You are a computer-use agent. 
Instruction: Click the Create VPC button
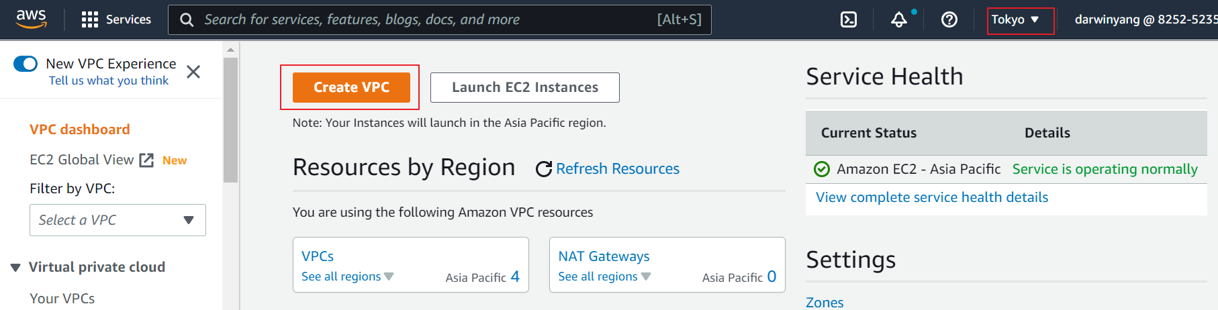[351, 87]
